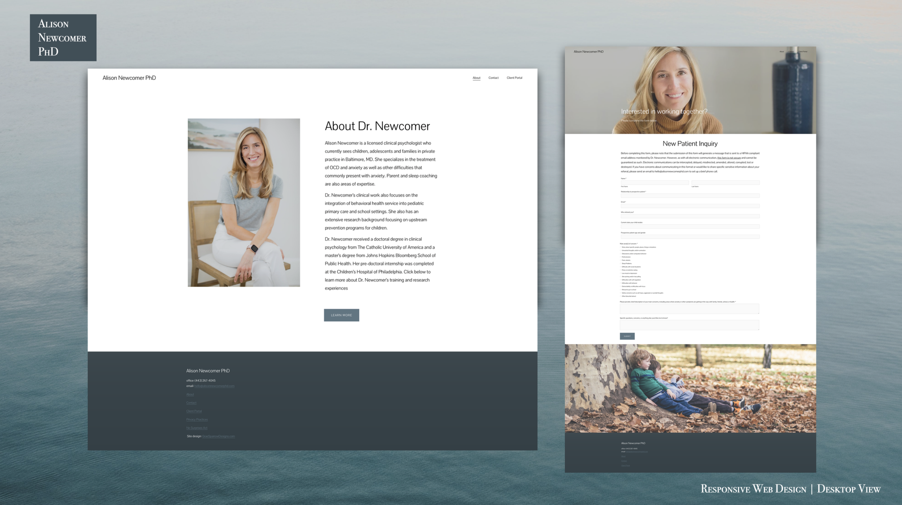Click the Learn More button
The width and height of the screenshot is (902, 505).
pyautogui.click(x=341, y=315)
